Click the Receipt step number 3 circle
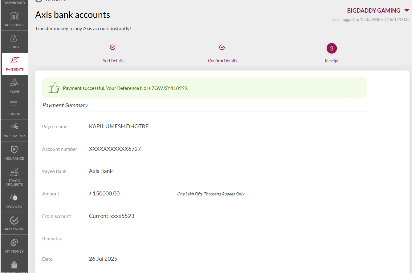 [332, 48]
